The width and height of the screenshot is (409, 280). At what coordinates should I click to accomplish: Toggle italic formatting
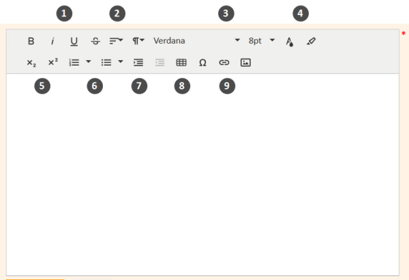pos(52,41)
